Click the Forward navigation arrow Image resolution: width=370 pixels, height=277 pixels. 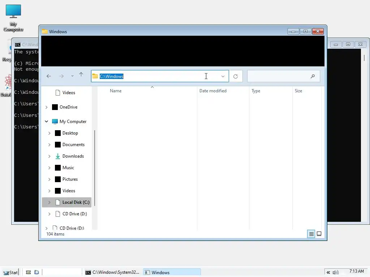pos(61,76)
